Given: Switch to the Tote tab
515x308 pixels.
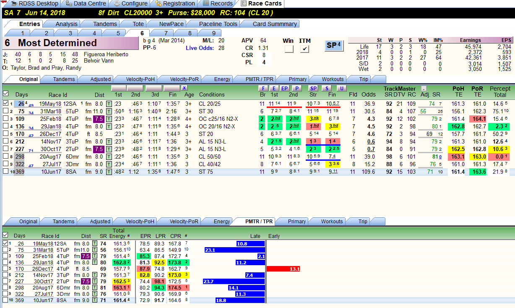Looking at the screenshot, I should pyautogui.click(x=138, y=24).
